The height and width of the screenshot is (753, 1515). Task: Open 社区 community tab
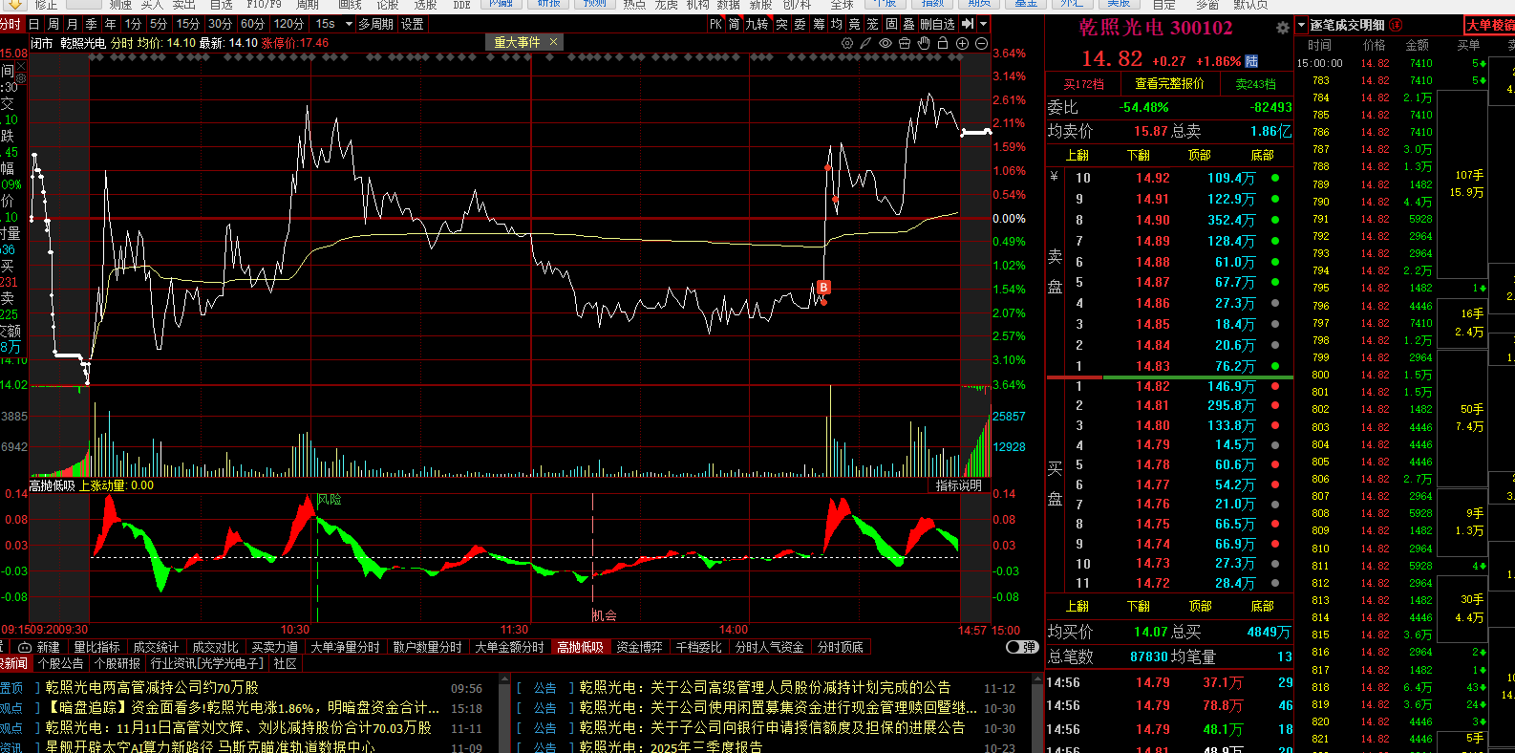285,663
